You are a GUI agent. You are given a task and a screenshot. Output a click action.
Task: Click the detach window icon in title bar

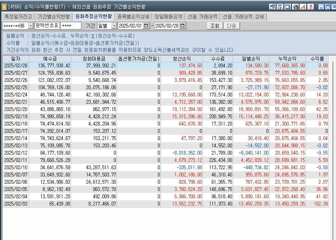point(272,7)
